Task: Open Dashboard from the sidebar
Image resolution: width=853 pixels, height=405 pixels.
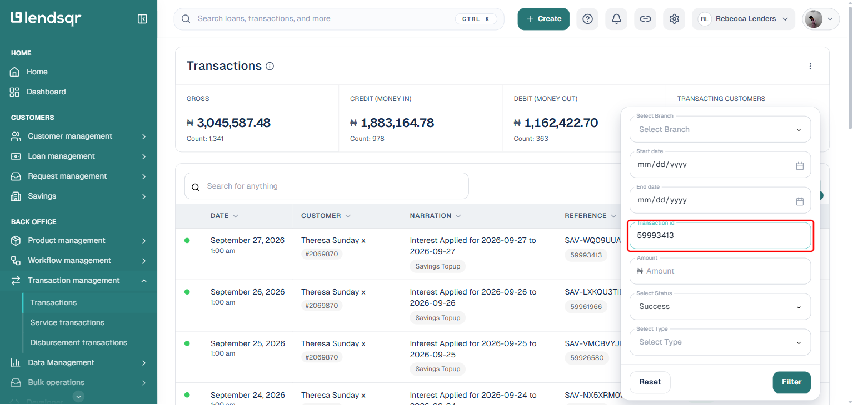Action: coord(46,92)
